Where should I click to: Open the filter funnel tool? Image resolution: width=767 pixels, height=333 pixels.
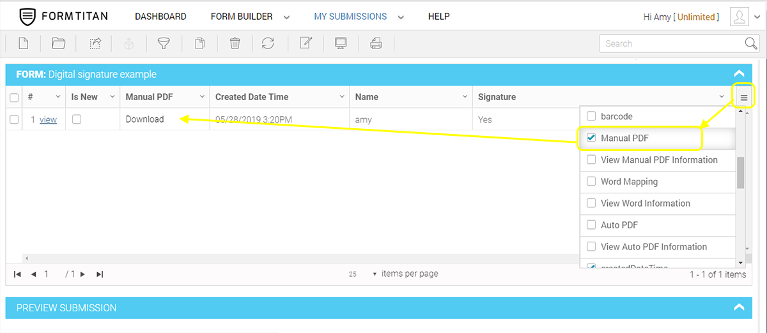[164, 43]
